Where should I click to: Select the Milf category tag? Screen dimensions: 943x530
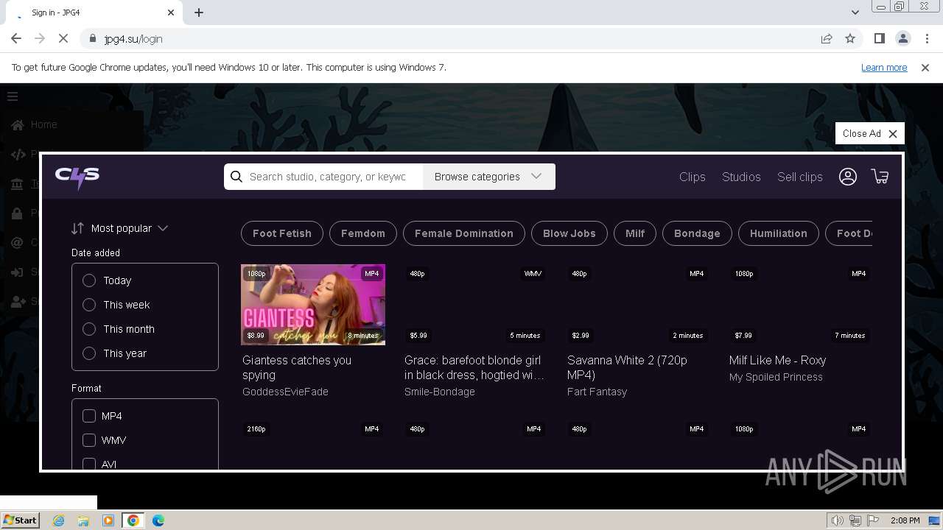pyautogui.click(x=635, y=233)
